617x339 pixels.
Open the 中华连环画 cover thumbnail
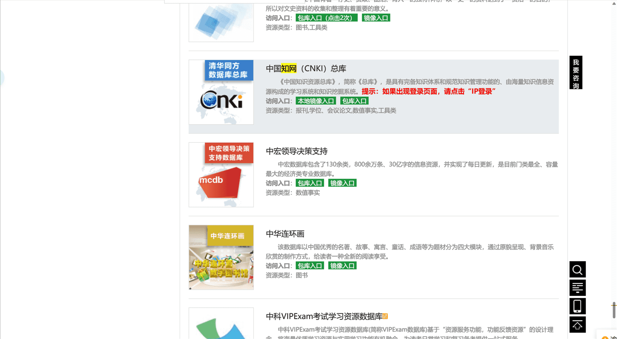(221, 257)
